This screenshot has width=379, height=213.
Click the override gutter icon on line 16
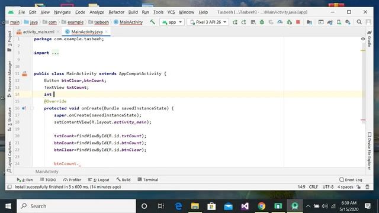click(24, 108)
